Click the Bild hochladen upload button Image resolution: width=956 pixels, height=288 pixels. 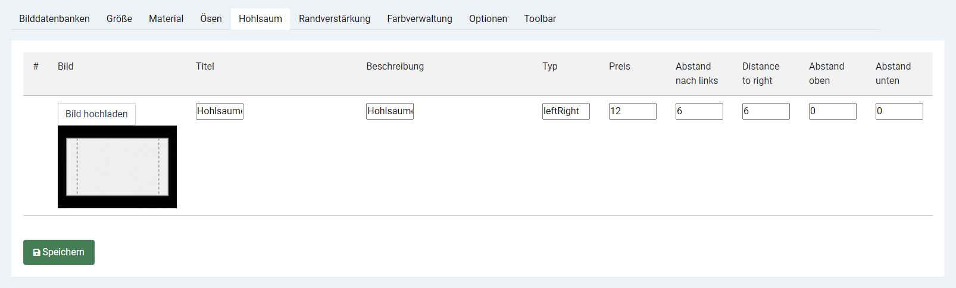pyautogui.click(x=96, y=114)
